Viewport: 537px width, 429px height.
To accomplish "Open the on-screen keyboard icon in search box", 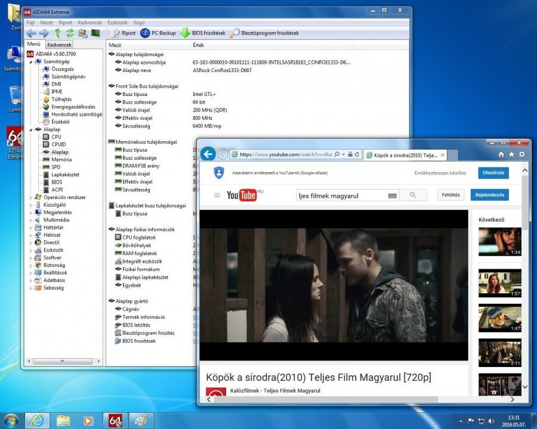I will click(x=393, y=195).
